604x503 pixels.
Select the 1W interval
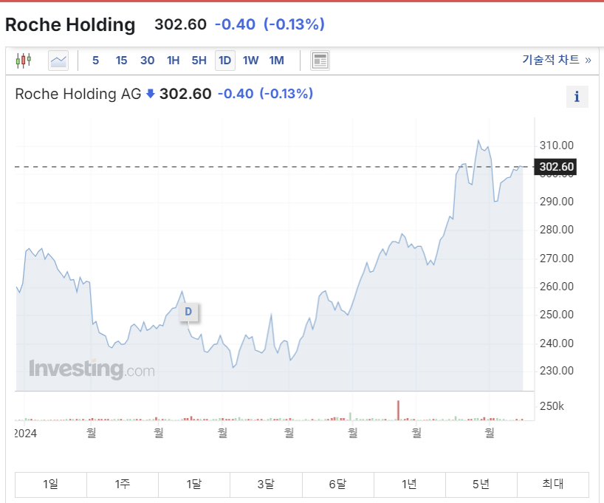pyautogui.click(x=251, y=61)
